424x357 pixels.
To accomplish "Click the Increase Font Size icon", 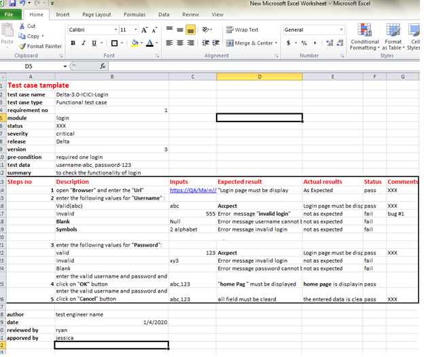I will pyautogui.click(x=144, y=30).
